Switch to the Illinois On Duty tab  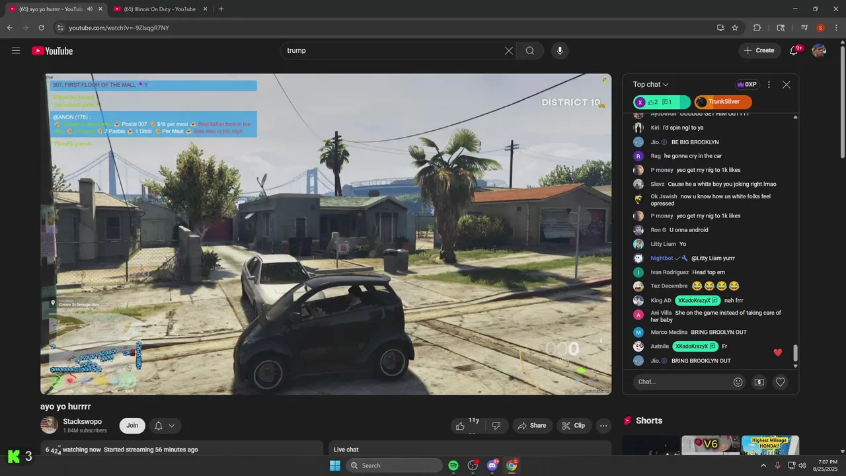(x=159, y=9)
